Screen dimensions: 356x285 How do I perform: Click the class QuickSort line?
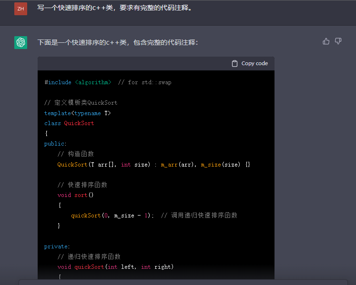click(x=69, y=123)
